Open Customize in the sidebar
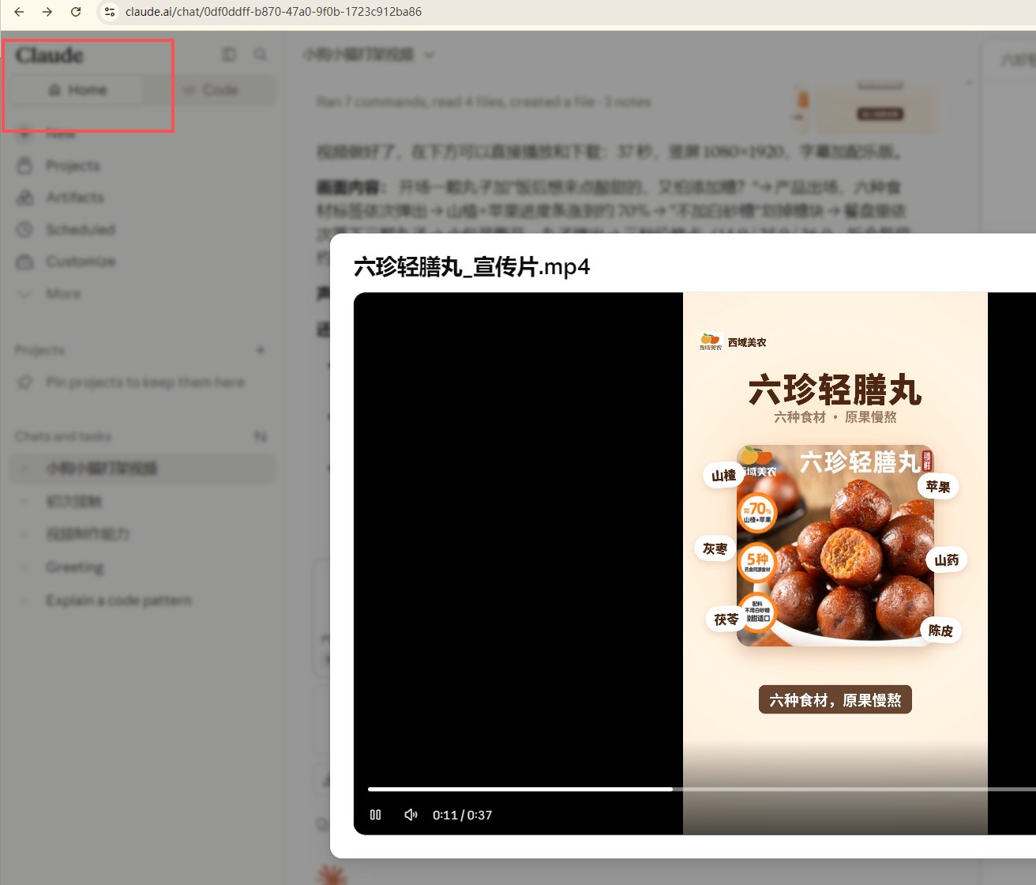The image size is (1036, 885). coord(80,262)
